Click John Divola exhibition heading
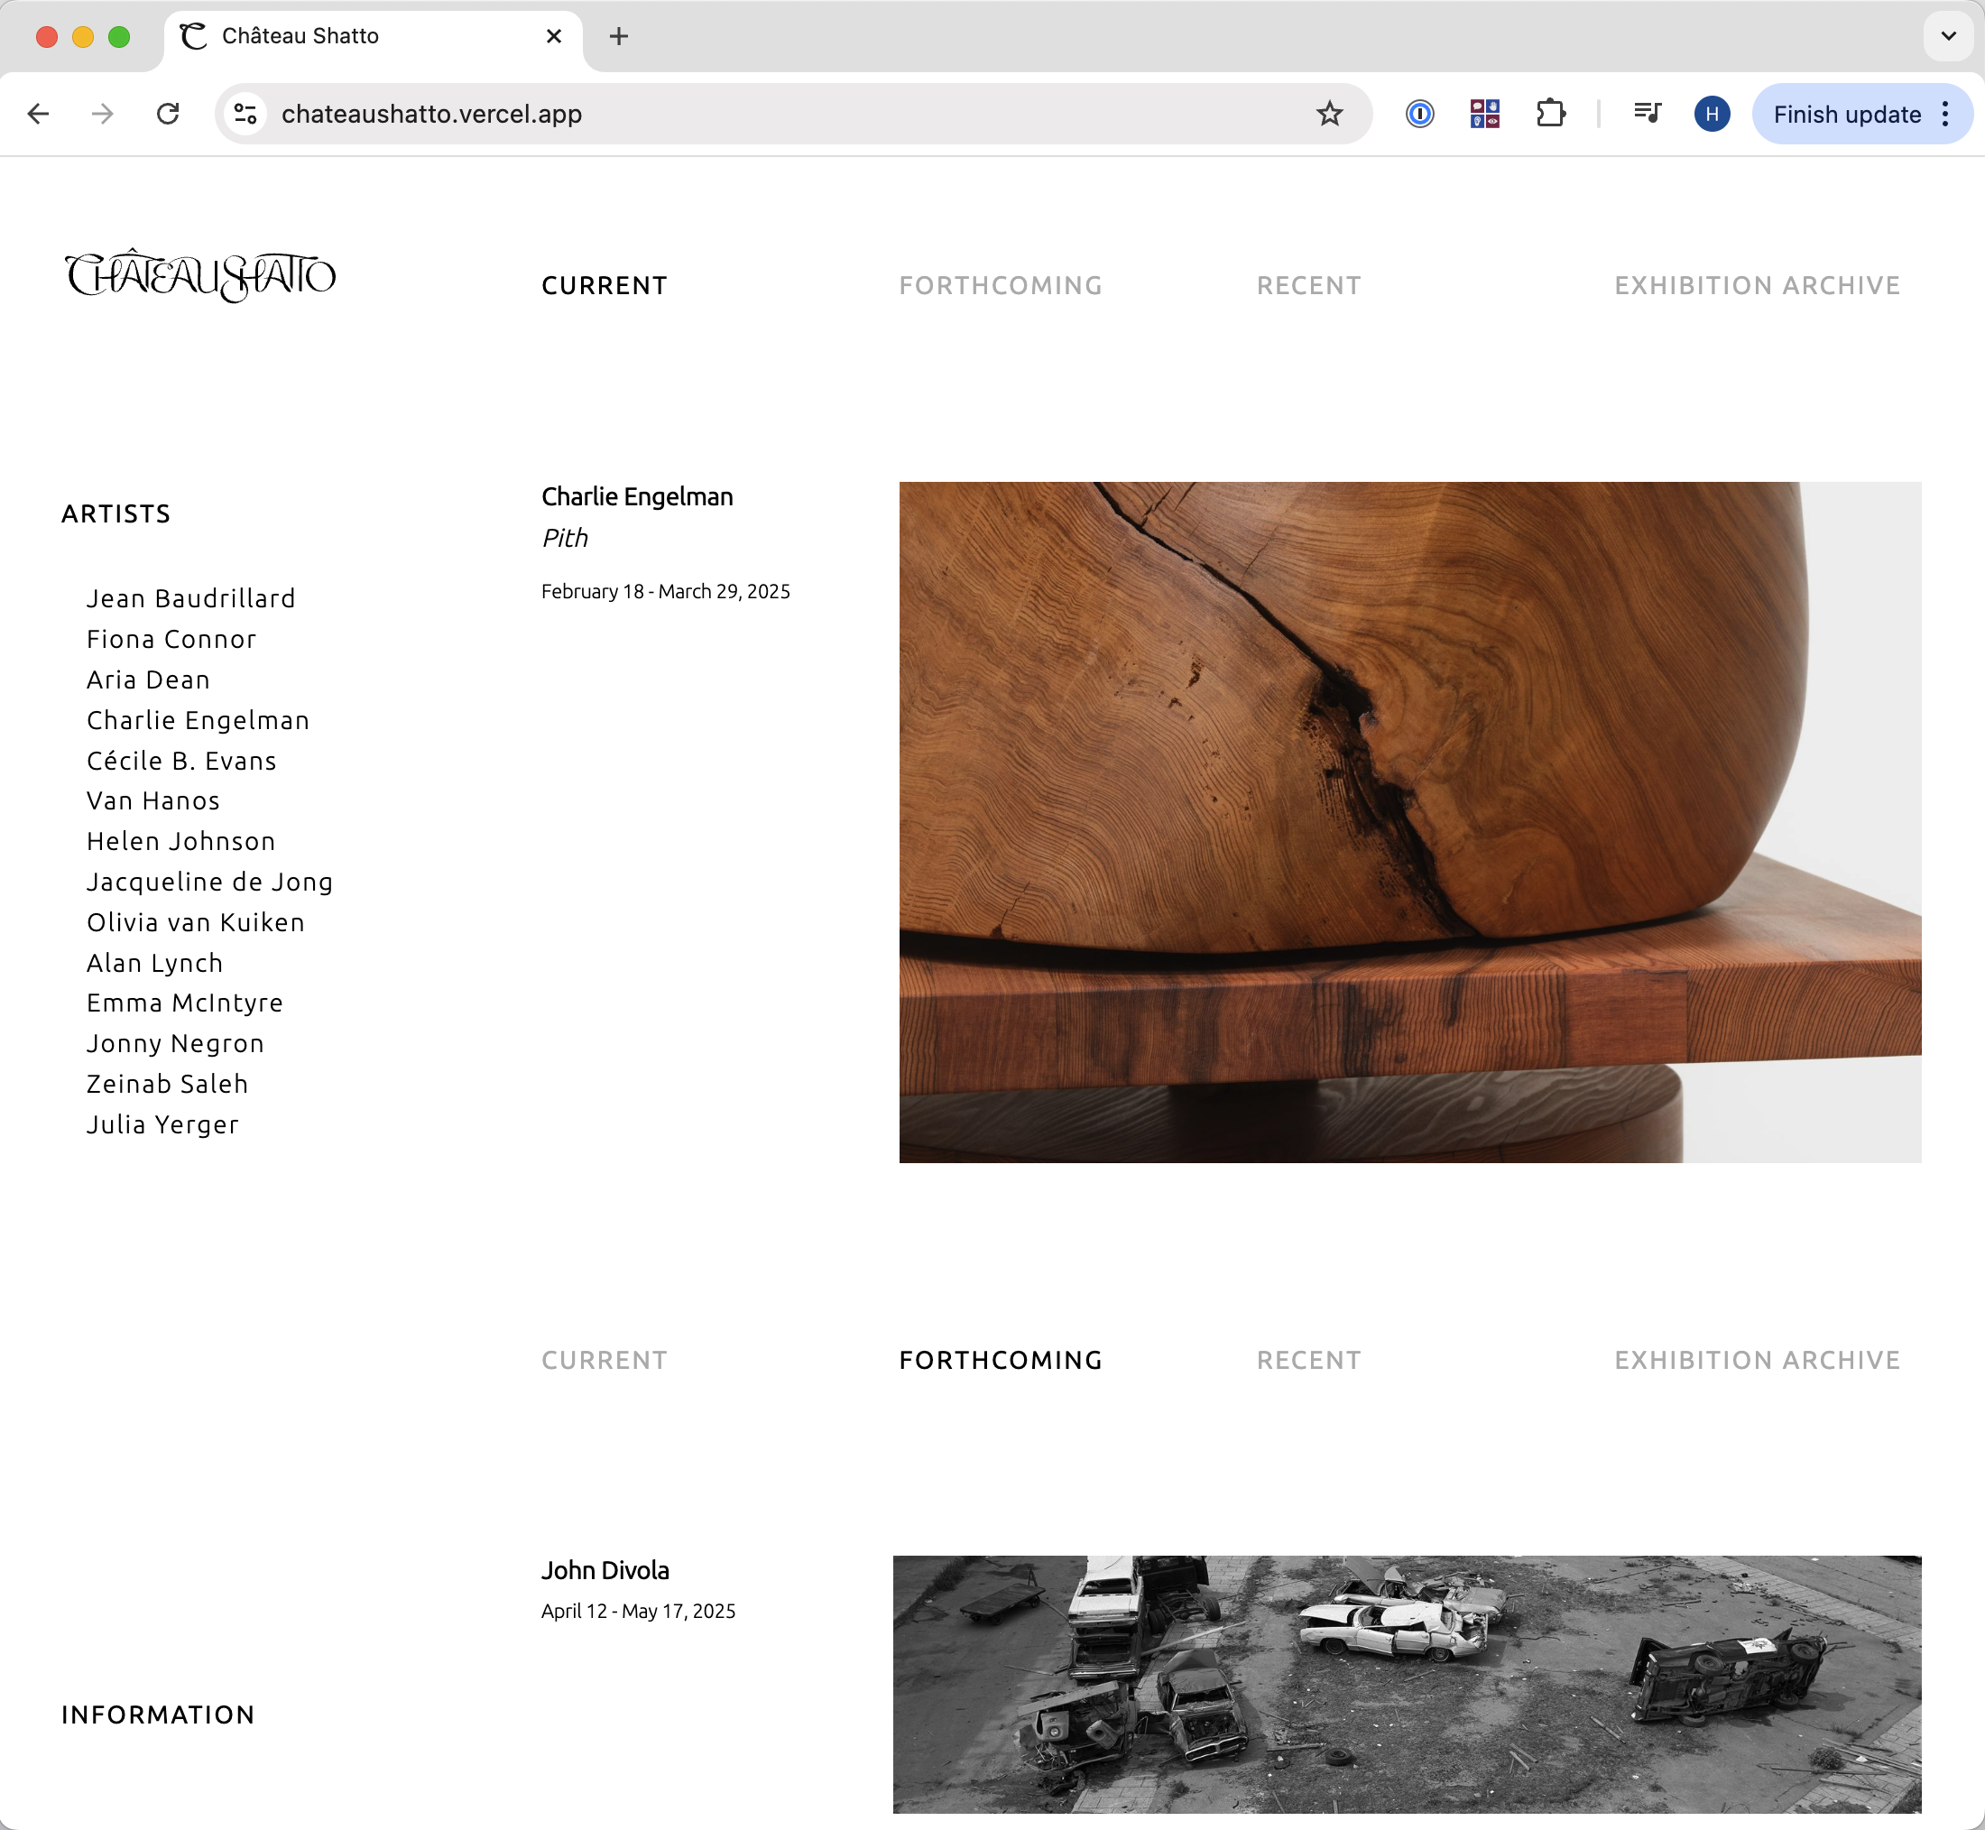1985x1830 pixels. pos(605,1570)
